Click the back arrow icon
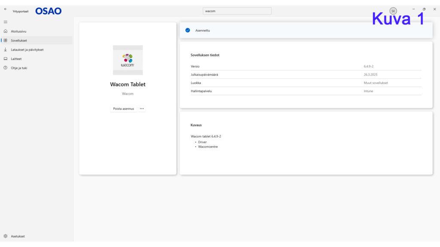 tap(5, 9)
